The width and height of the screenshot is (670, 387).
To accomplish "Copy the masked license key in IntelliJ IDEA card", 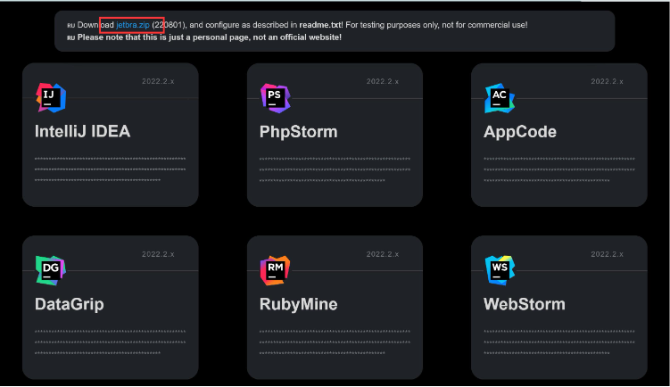I will 111,169.
